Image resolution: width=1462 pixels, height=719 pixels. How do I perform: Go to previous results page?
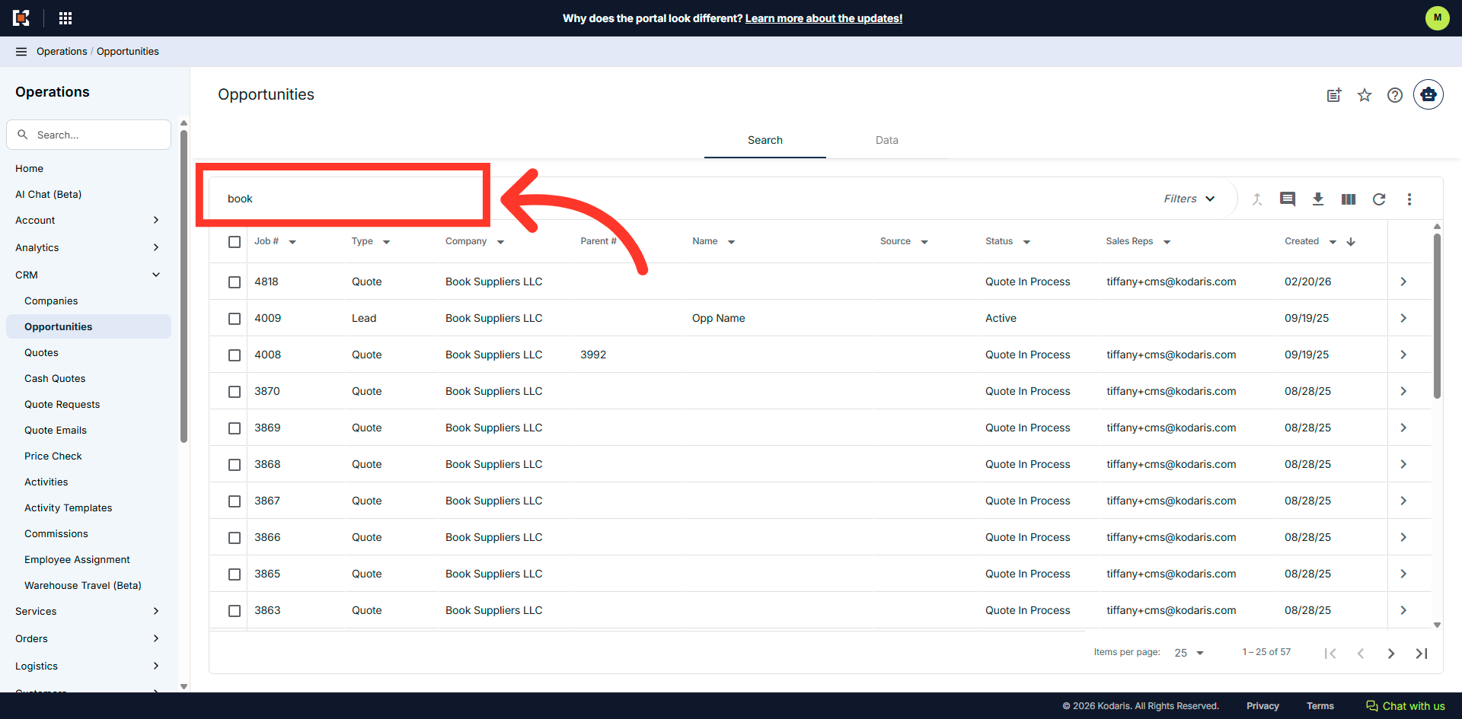(x=1361, y=654)
